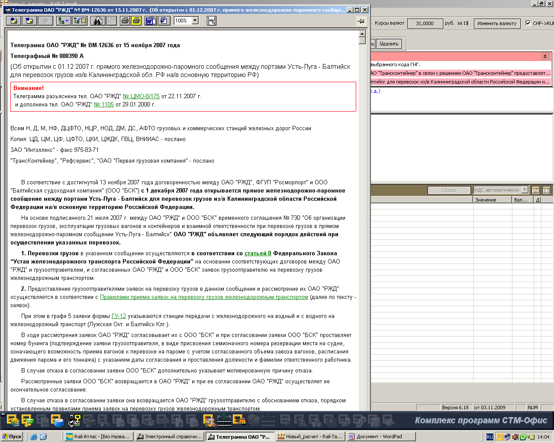Click the grayed back arrow button
The width and height of the screenshot is (554, 443).
45,20
